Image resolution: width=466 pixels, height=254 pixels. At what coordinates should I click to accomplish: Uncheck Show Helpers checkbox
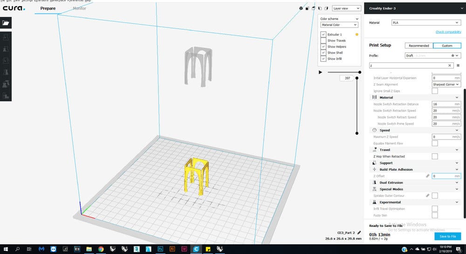[x=323, y=47]
